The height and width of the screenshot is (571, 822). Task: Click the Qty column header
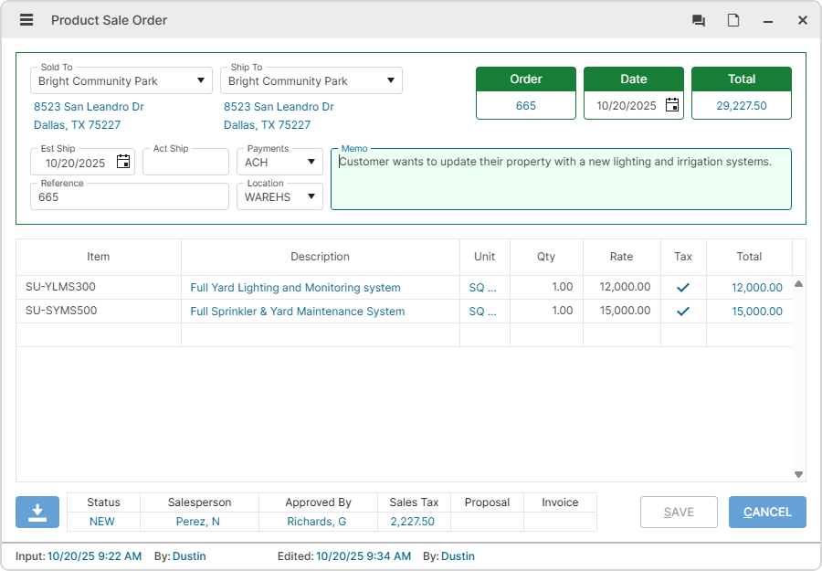point(546,257)
